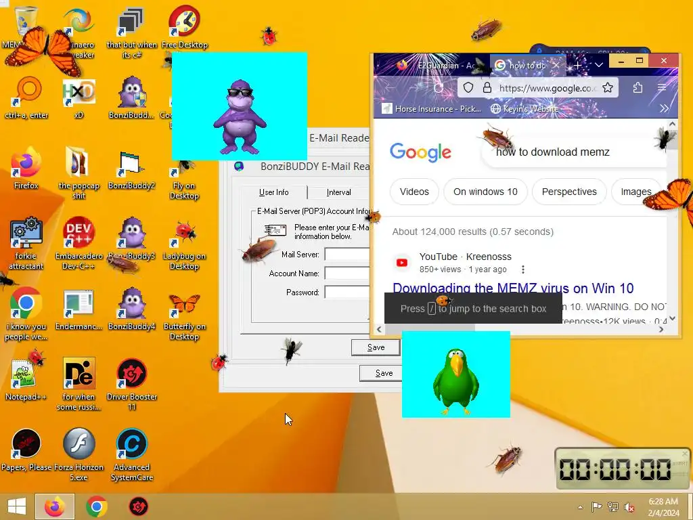
Task: Open Papers, Please desktop shortcut
Action: (x=26, y=450)
